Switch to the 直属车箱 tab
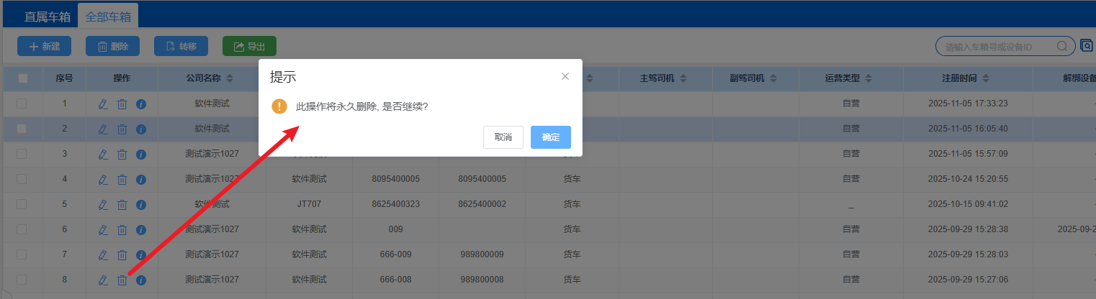 pos(48,17)
